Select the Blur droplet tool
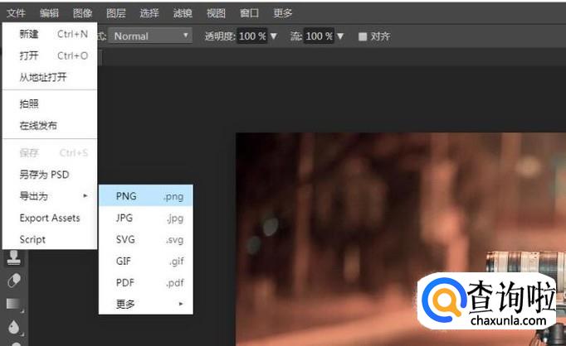This screenshot has height=346, width=566. click(x=14, y=327)
